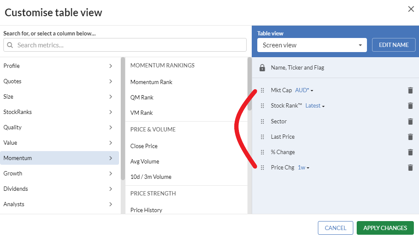Image resolution: width=419 pixels, height=239 pixels.
Task: Add the VM Rank metric
Action: [142, 113]
